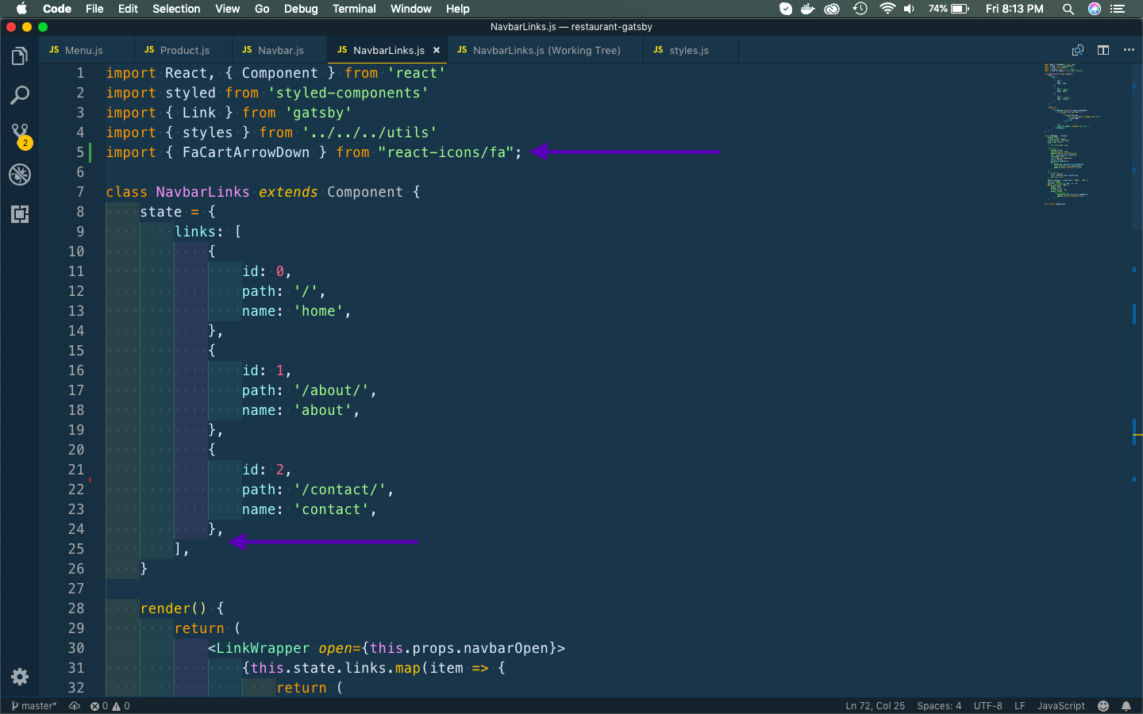The image size is (1143, 714).
Task: Open the Help menu
Action: 457,9
